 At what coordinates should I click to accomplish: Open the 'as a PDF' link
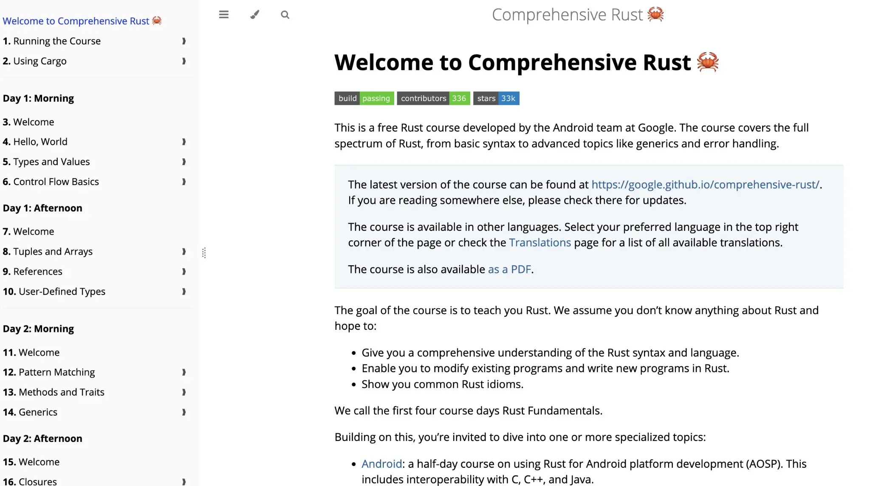509,270
